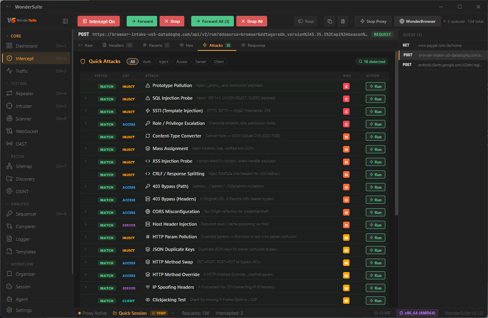Open the Traffic view

click(36, 71)
